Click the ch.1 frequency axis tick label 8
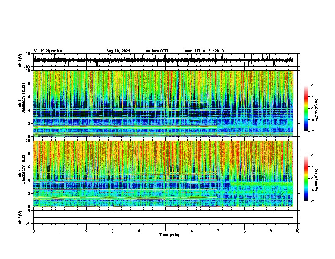The image size is (335, 259). (30, 84)
